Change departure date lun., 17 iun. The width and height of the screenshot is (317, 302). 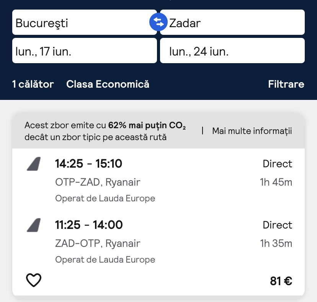click(84, 51)
